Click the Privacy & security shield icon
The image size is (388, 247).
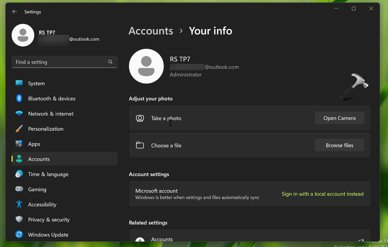click(x=19, y=219)
